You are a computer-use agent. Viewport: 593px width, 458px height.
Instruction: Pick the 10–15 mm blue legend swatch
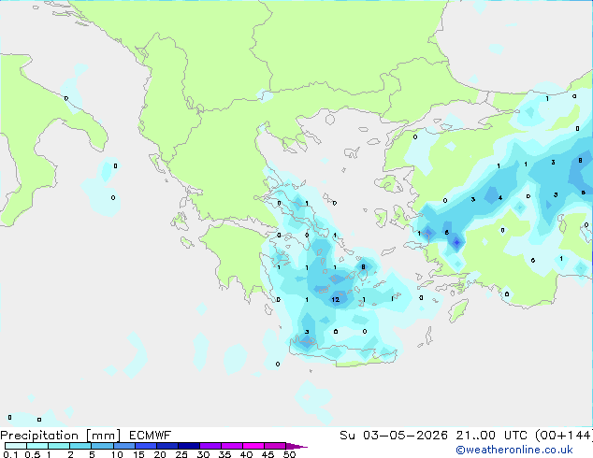click(x=124, y=446)
